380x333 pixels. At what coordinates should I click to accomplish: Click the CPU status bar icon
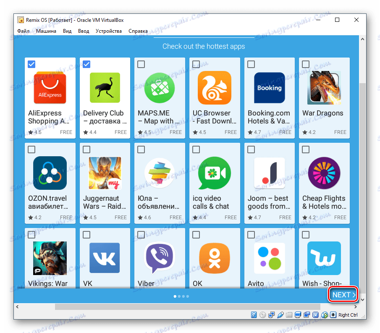[315, 315]
